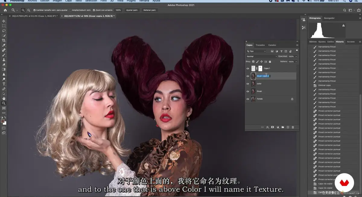Enable 'Ampliar/reducir vent.' checkbox

click(x=71, y=10)
